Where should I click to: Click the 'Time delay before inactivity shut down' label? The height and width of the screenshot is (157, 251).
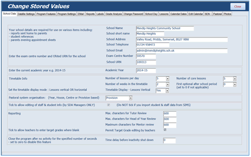click(129, 140)
